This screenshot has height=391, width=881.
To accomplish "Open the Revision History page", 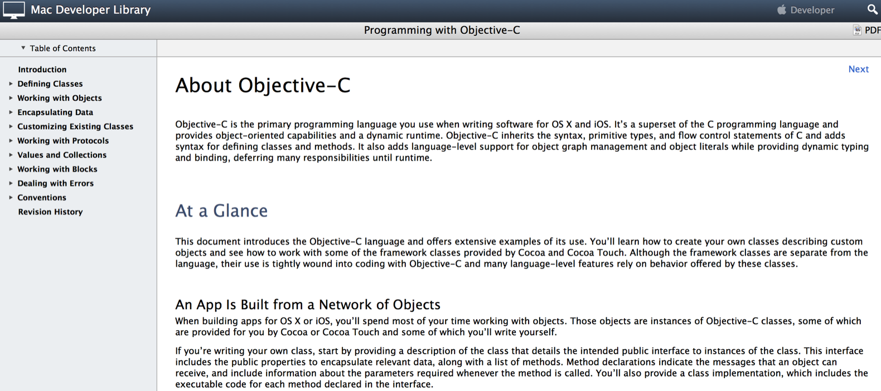I will [x=50, y=212].
